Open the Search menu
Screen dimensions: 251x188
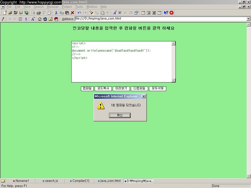click(x=39, y=7)
